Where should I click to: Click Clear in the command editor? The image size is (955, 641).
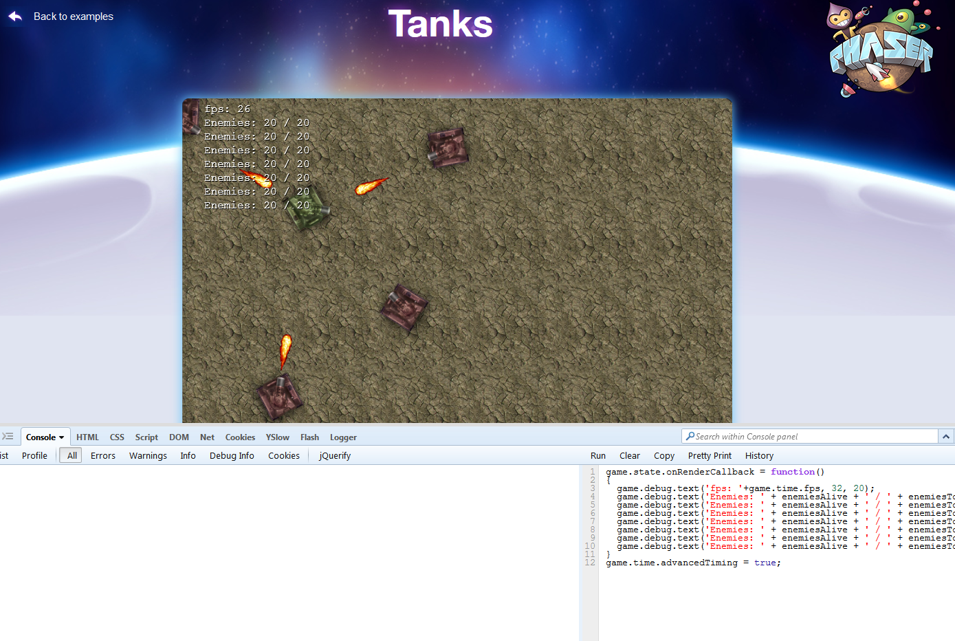click(629, 456)
